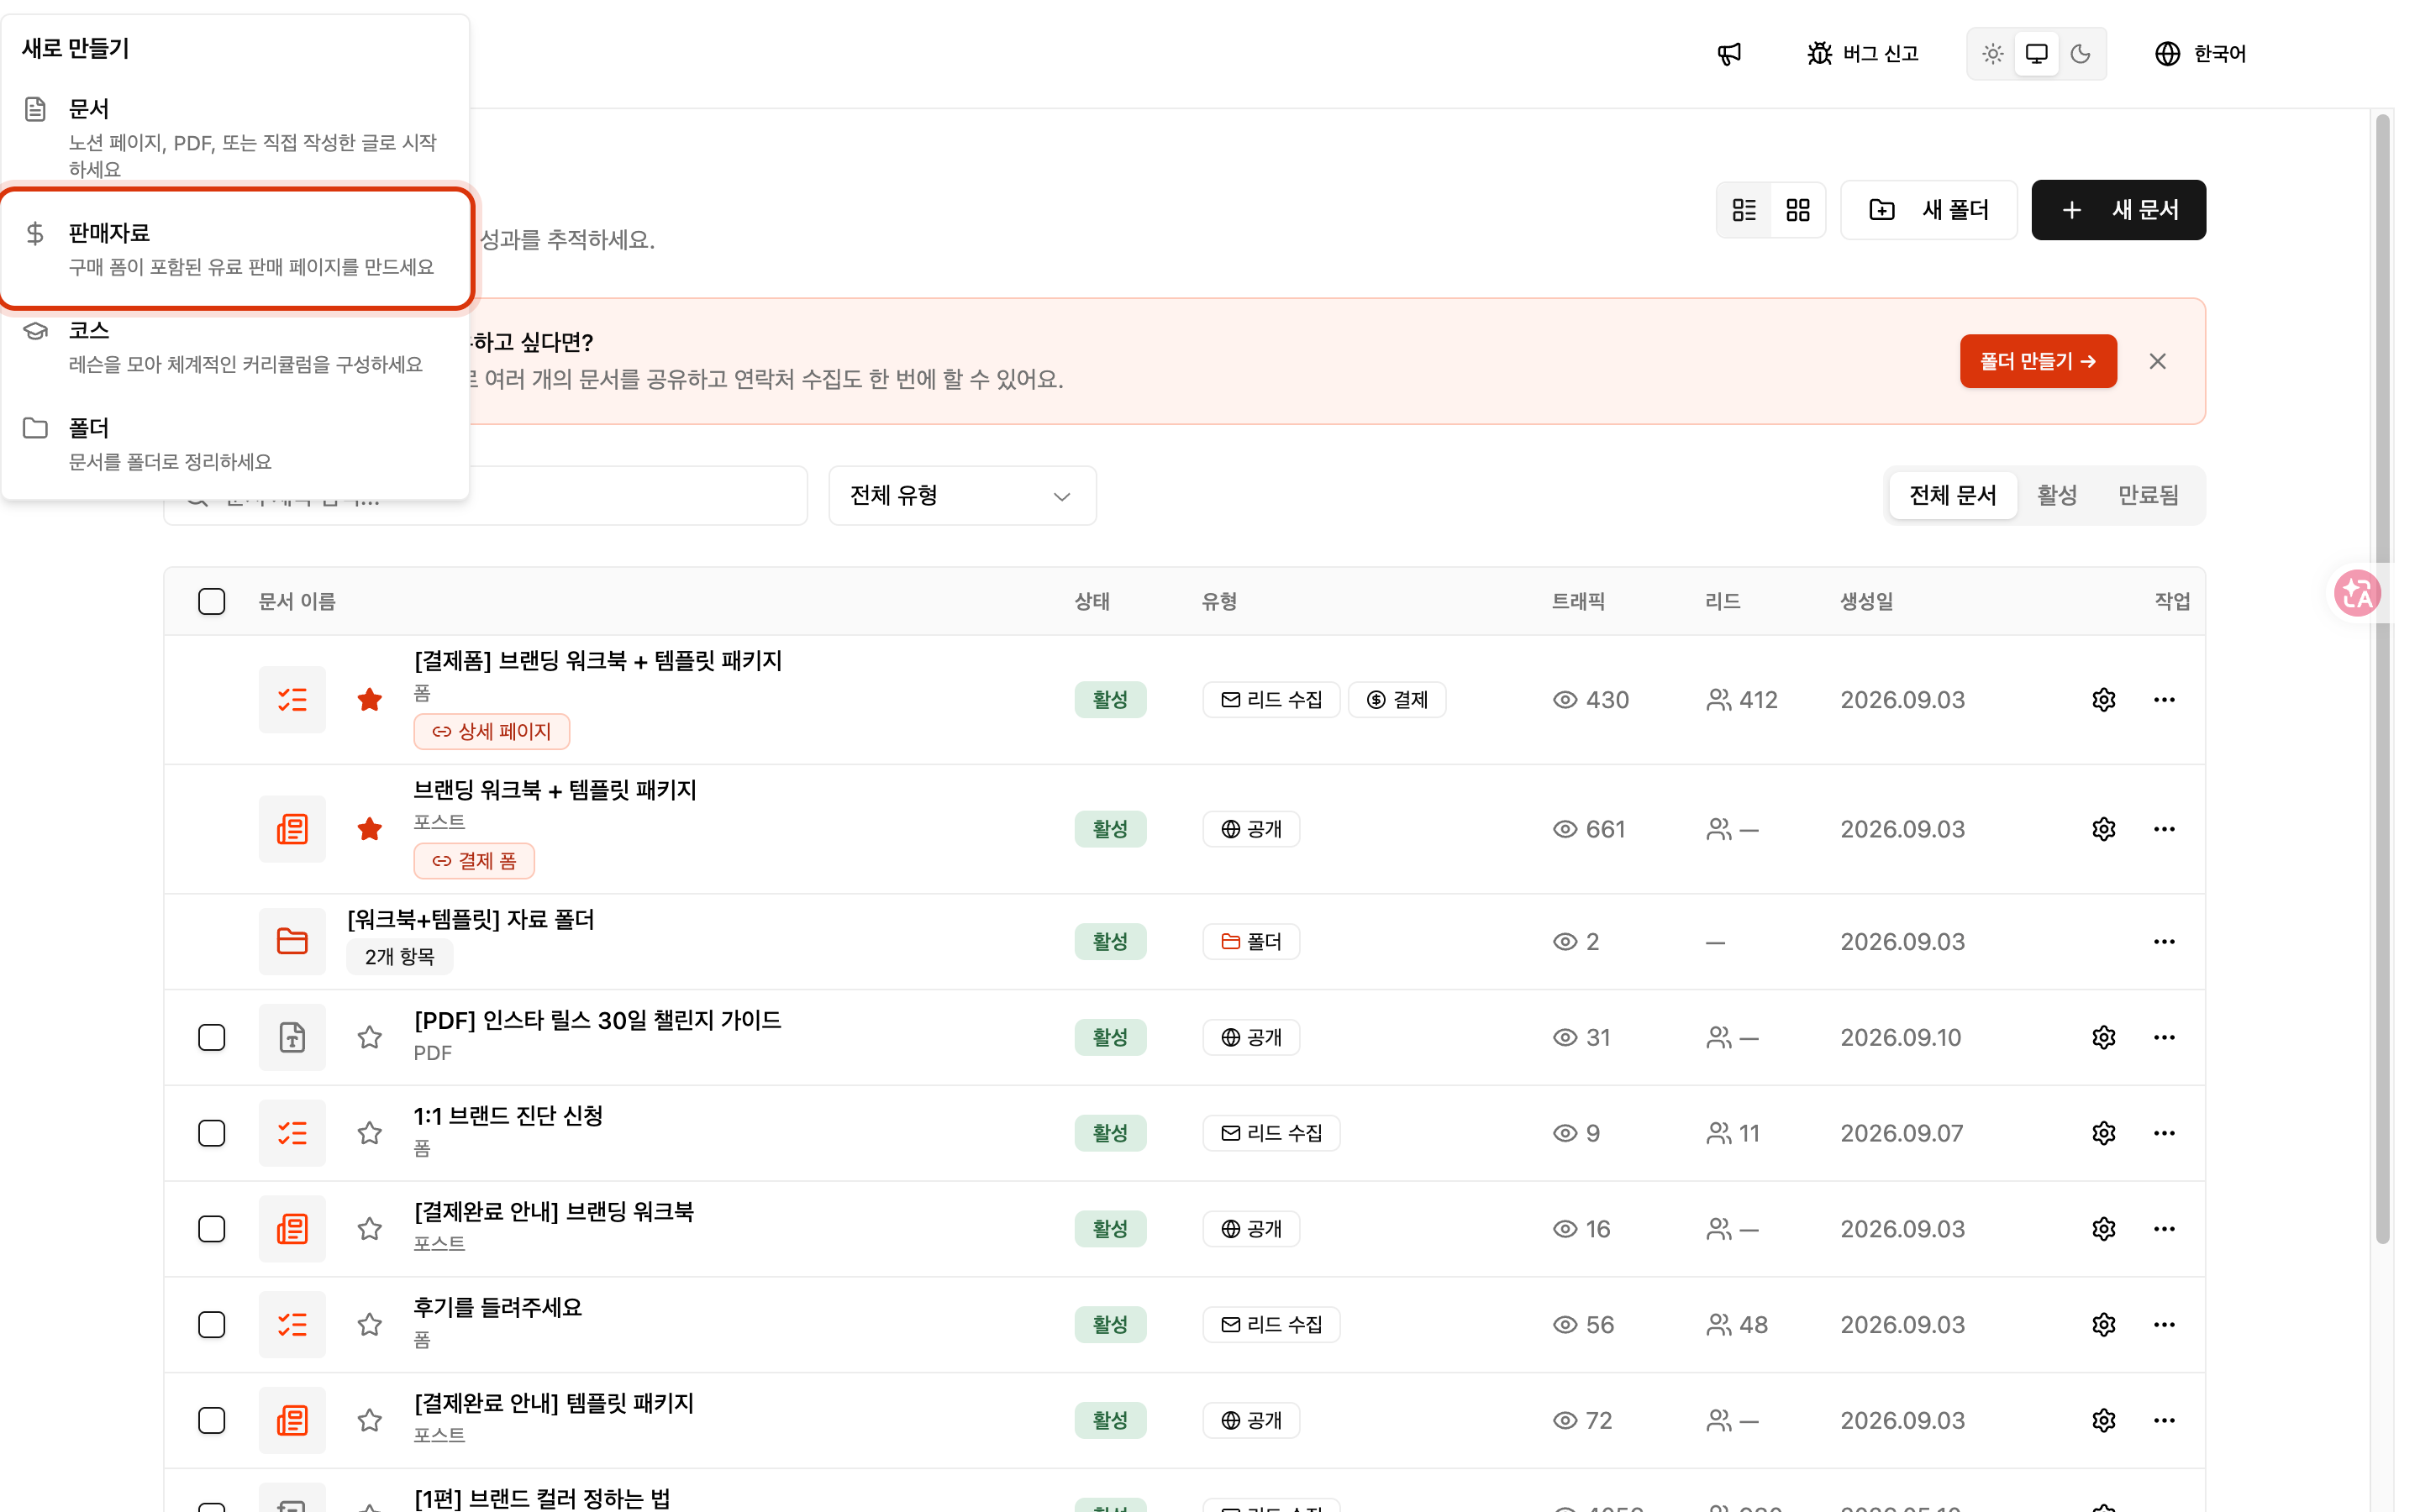Screen dimensions: 2420x1512
Task: Open settings gear for [결제폼] 브랜딩 워크북
Action: pyautogui.click(x=2103, y=699)
